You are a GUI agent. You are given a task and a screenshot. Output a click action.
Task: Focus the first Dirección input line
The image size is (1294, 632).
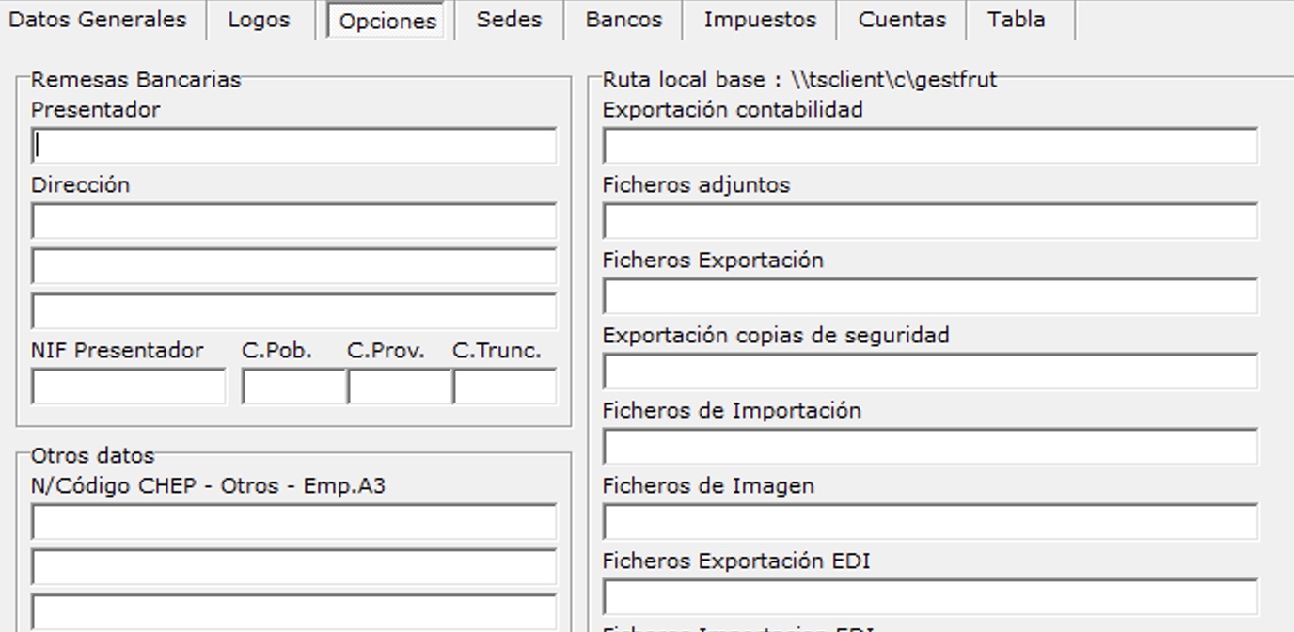click(293, 222)
